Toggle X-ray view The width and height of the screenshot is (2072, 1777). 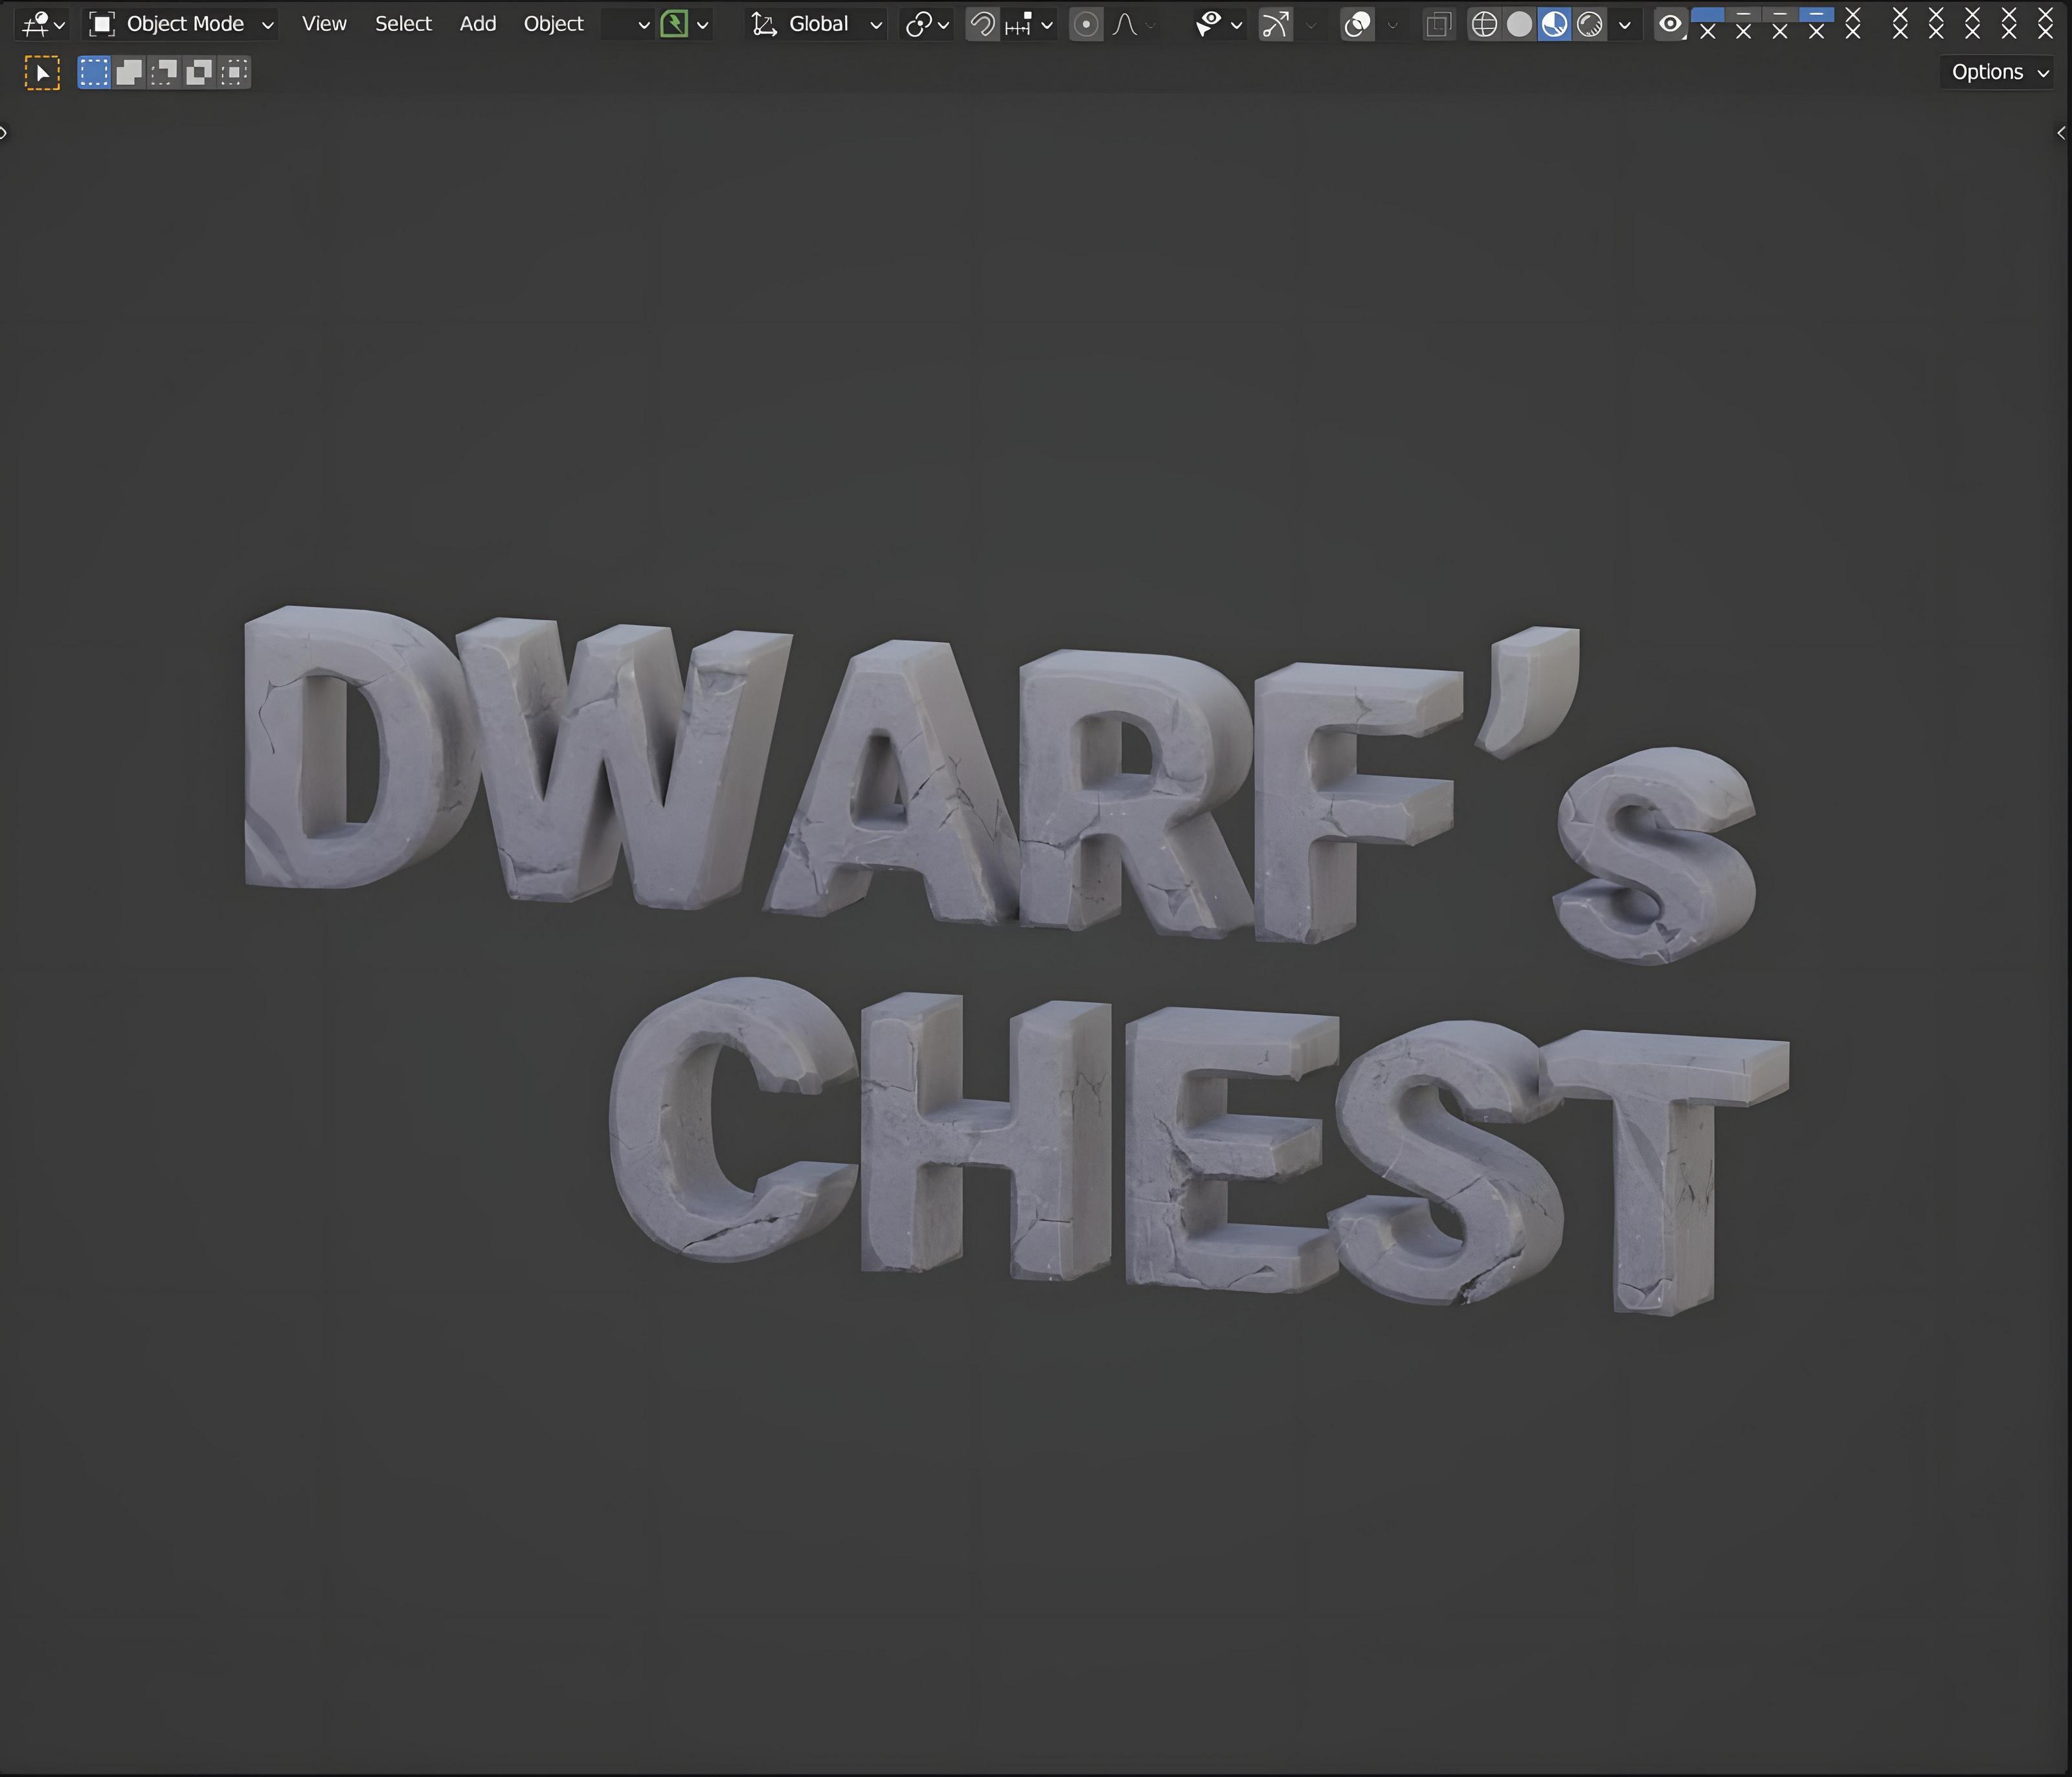tap(1438, 24)
